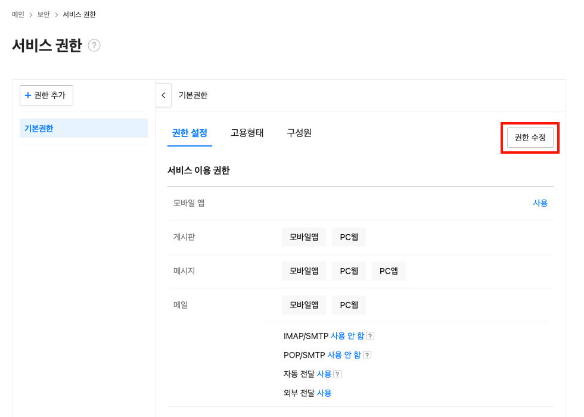Click the help icon next to POP/SMTP

coord(367,355)
